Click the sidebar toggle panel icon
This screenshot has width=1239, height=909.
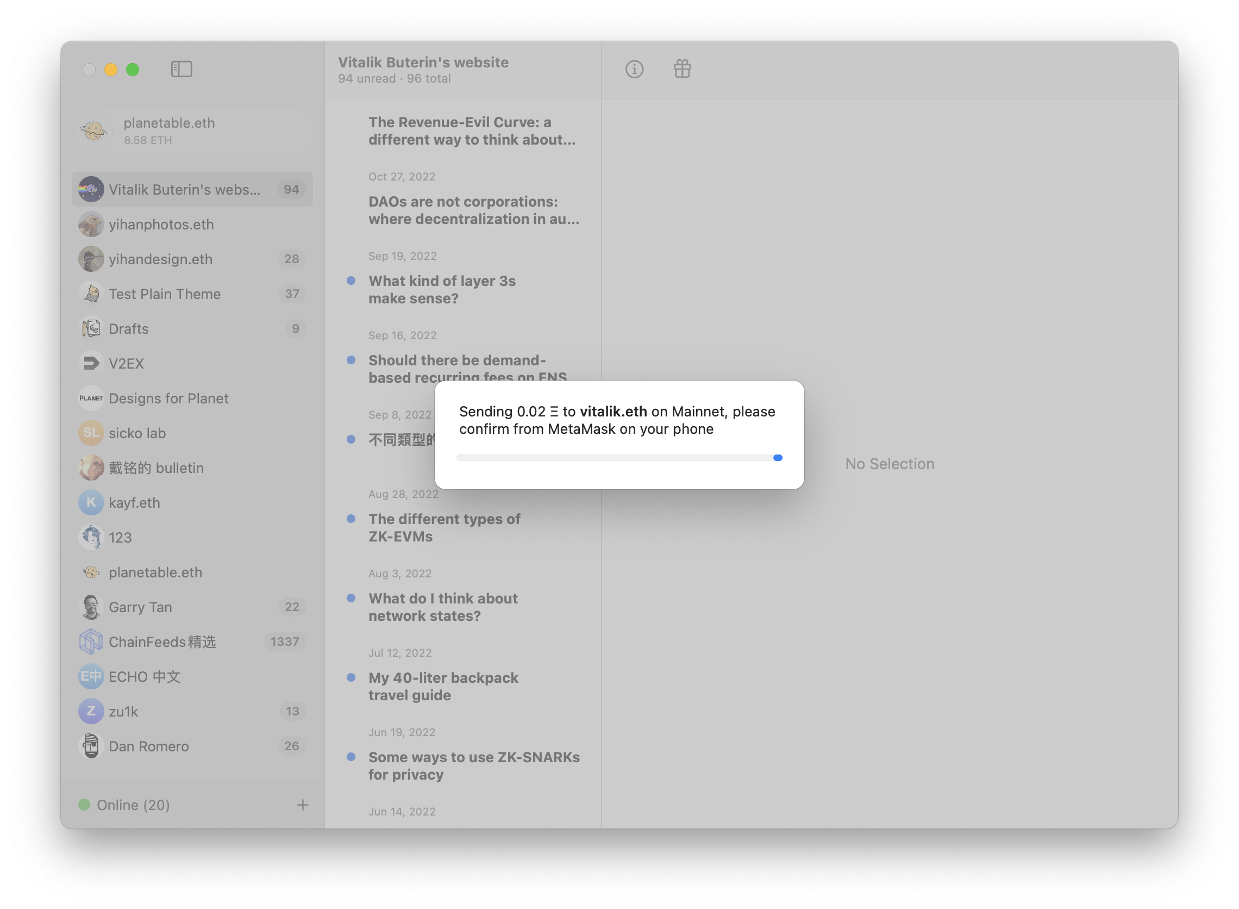pos(182,69)
